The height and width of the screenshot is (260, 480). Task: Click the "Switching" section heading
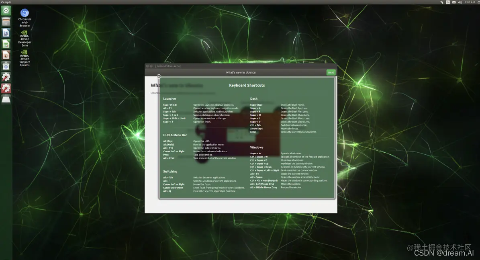170,172
